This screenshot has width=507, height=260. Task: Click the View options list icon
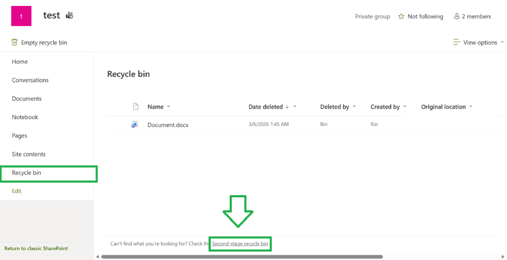457,42
